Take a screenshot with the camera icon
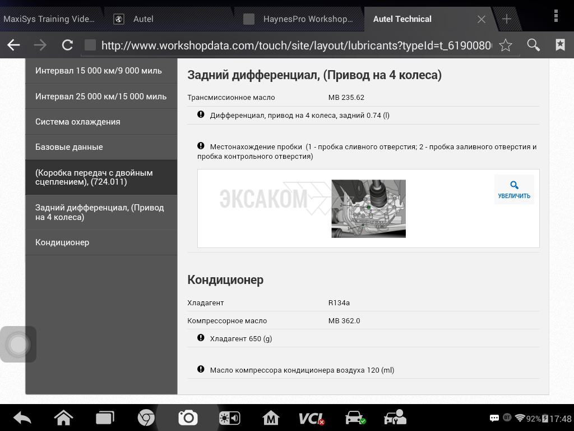The image size is (574, 431). pyautogui.click(x=188, y=418)
